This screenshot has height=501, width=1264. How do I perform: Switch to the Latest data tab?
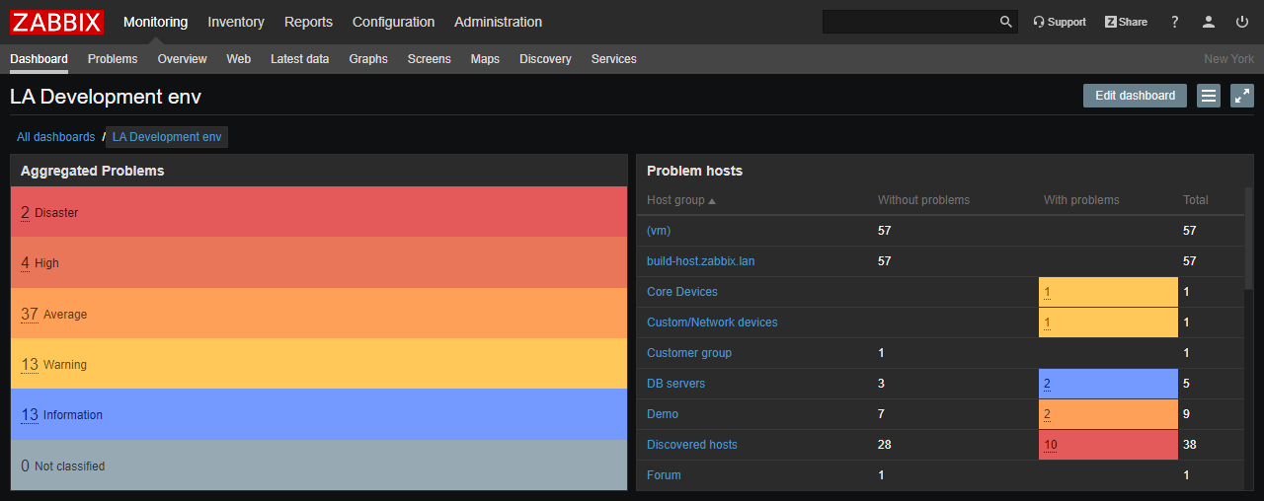299,59
